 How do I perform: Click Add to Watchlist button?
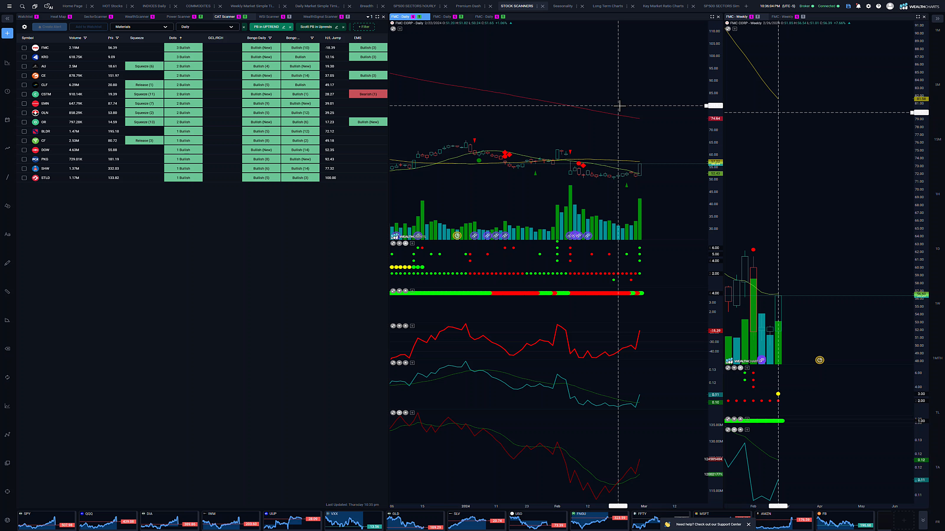coord(89,27)
